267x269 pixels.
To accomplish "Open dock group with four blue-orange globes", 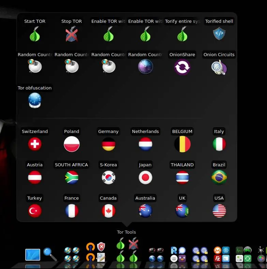I will pos(72,254).
